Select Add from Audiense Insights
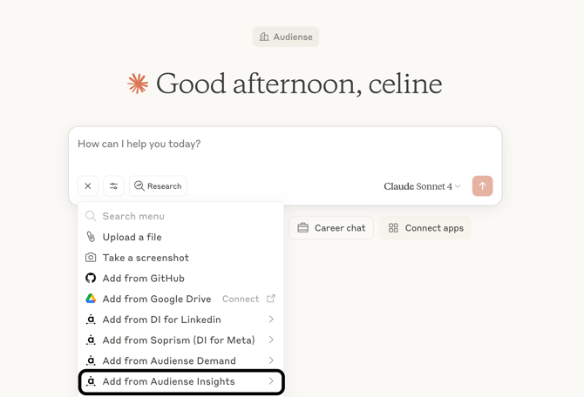The height and width of the screenshot is (397, 584). point(181,381)
